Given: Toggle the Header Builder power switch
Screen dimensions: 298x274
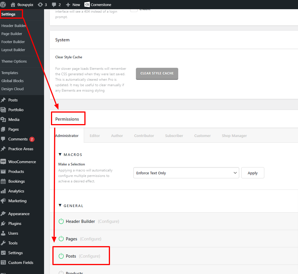Looking at the screenshot, I should tap(61, 221).
